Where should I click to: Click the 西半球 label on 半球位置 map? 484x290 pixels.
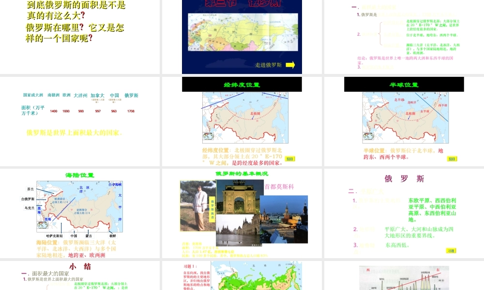(443, 105)
